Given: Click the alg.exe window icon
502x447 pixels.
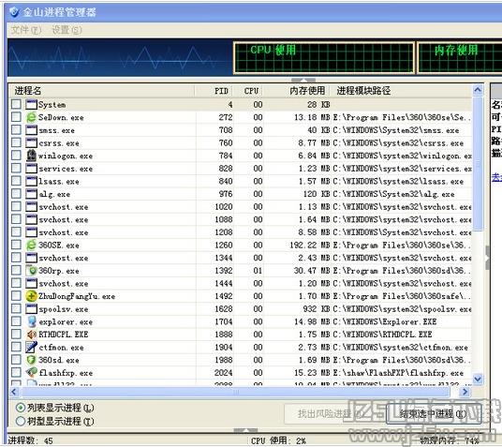Looking at the screenshot, I should tap(31, 194).
